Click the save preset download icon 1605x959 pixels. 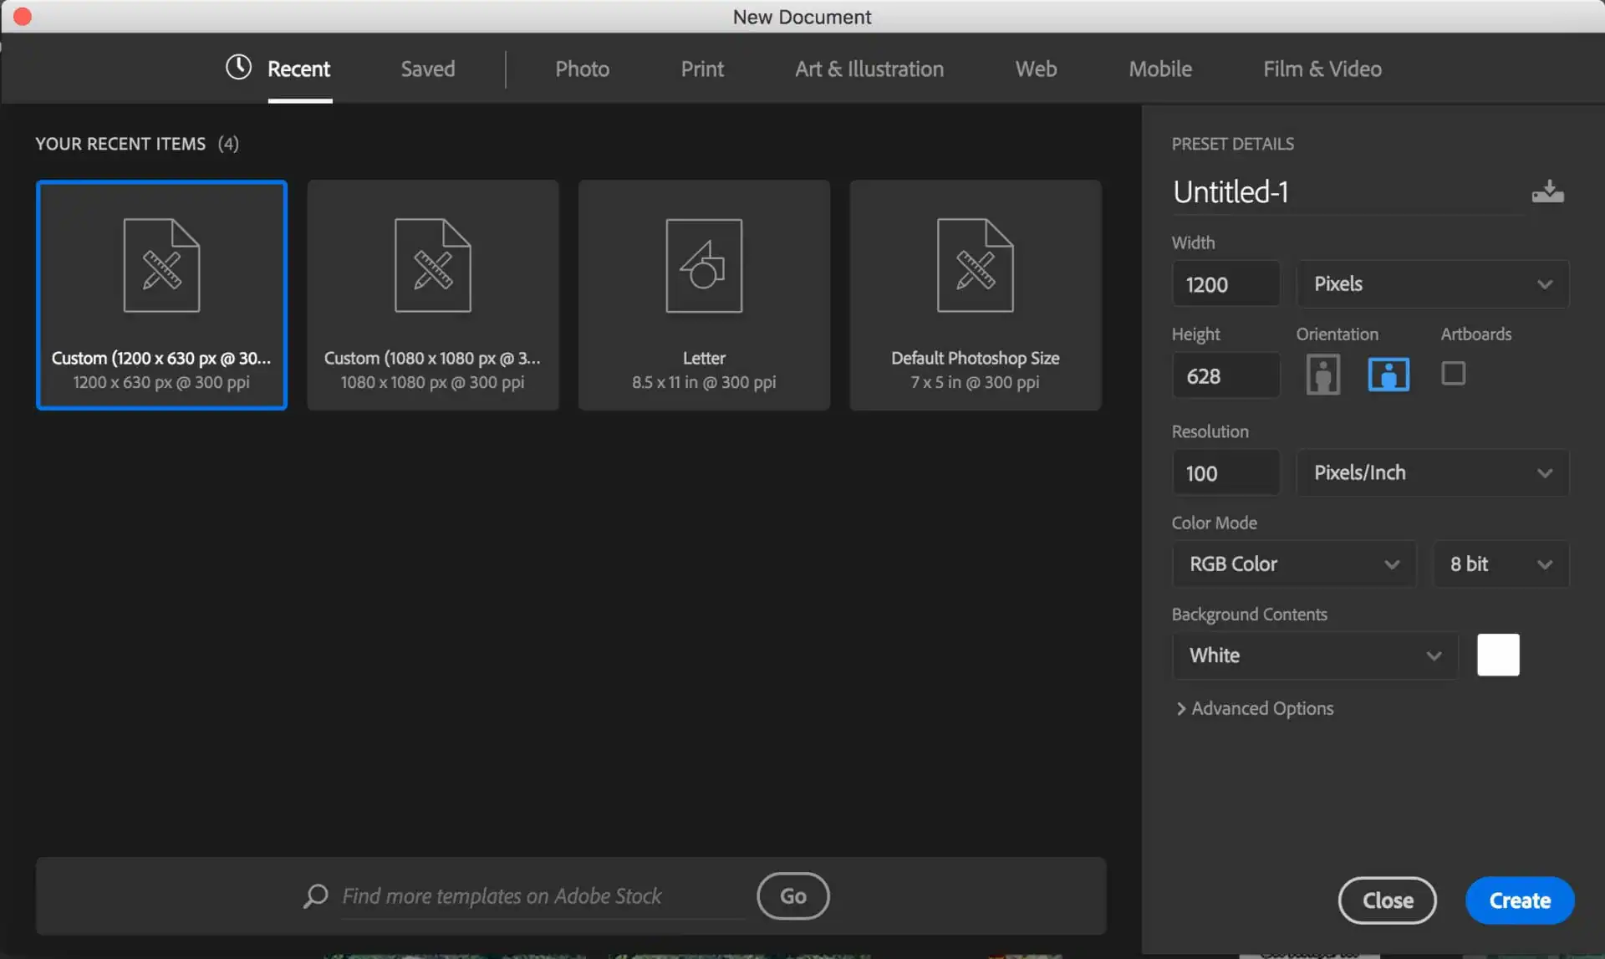(1547, 191)
